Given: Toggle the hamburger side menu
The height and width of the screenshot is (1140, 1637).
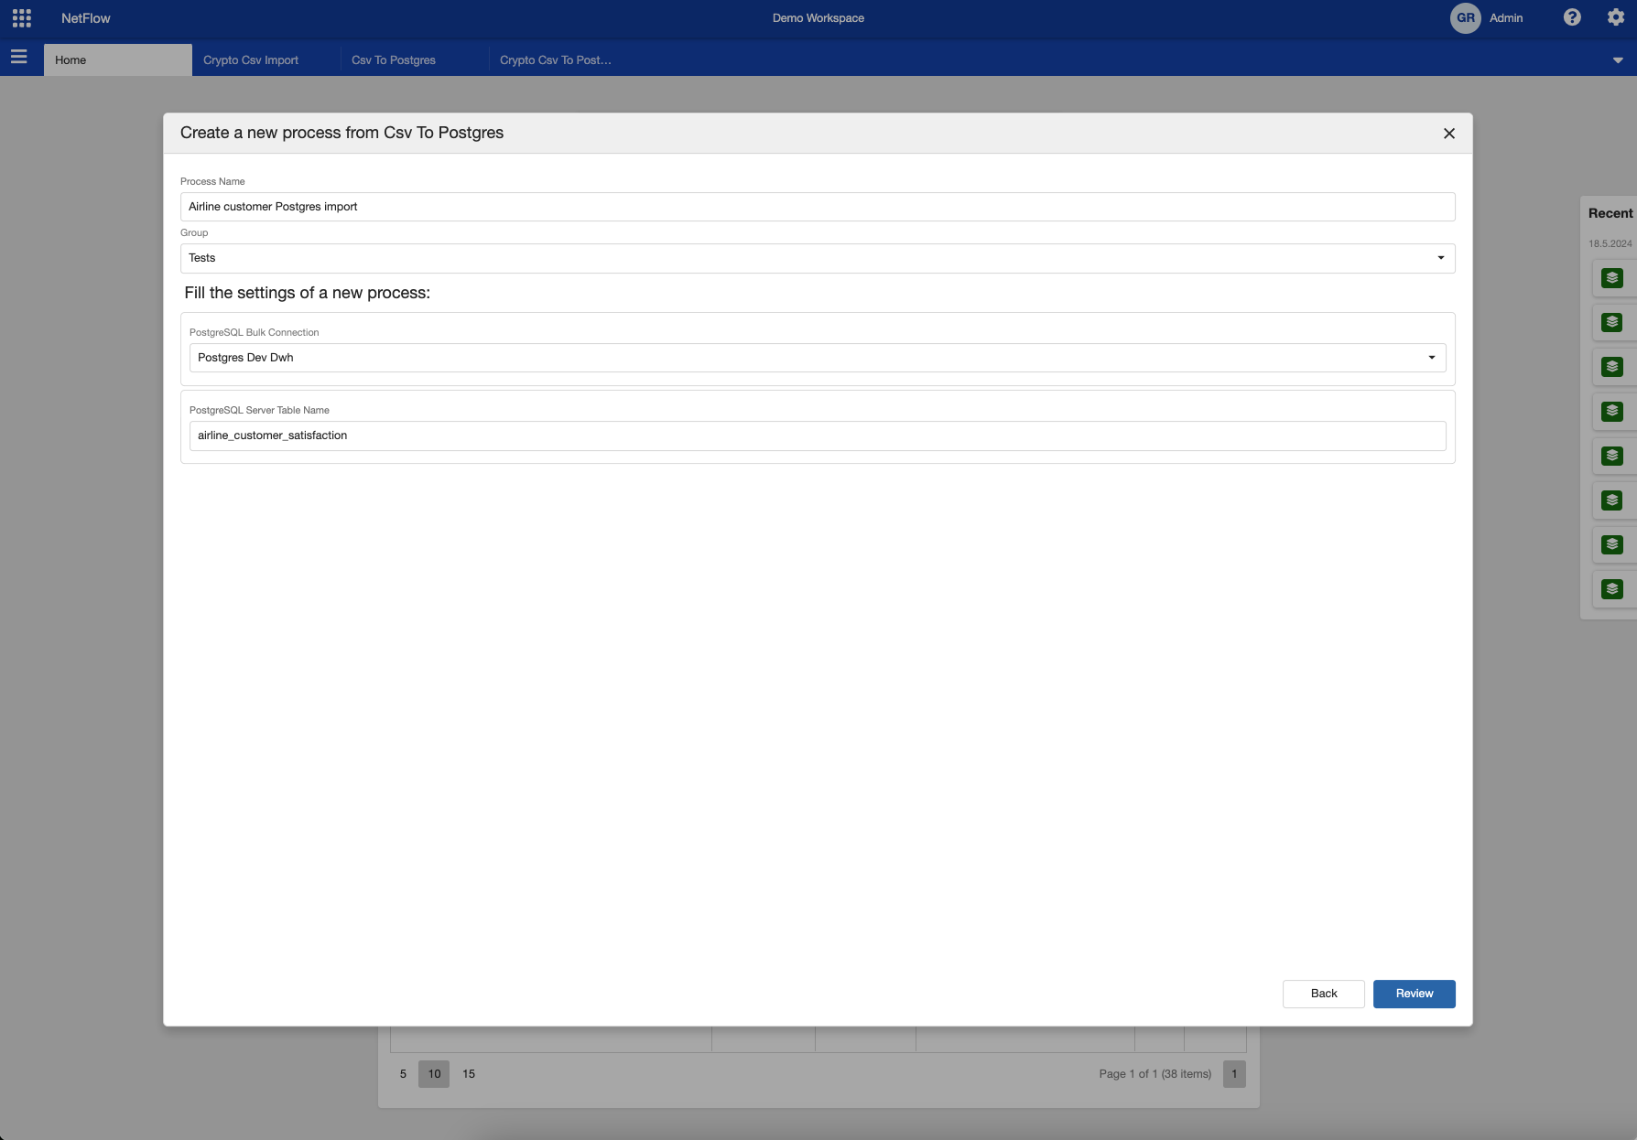Looking at the screenshot, I should click(19, 58).
